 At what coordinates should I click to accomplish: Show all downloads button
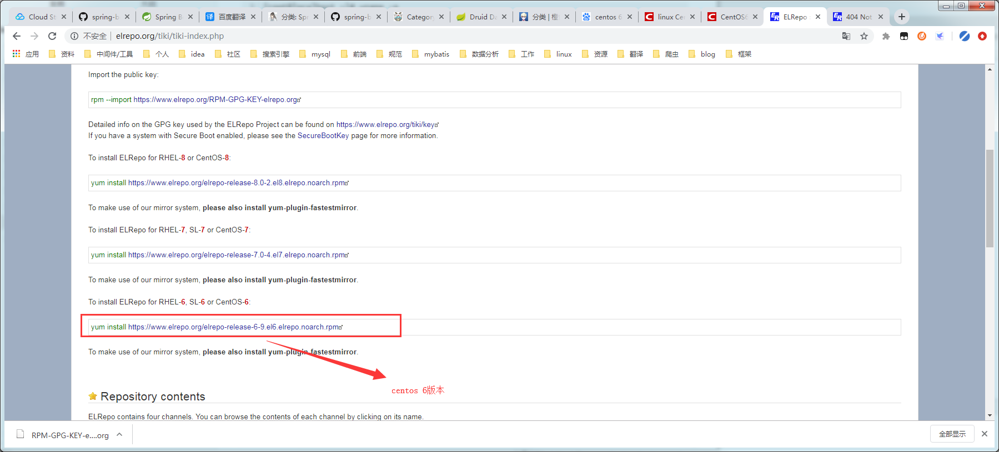click(952, 434)
